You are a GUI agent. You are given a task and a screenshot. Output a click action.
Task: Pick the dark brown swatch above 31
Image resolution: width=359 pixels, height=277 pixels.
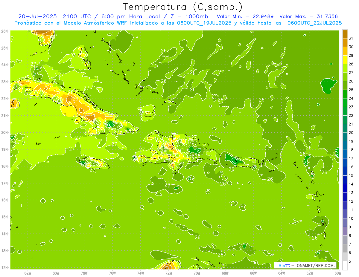345,34
